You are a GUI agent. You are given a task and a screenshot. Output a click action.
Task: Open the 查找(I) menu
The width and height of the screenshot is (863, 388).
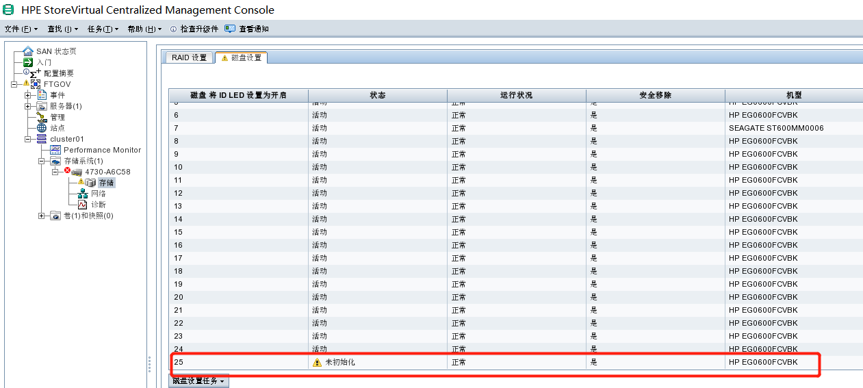tap(63, 29)
